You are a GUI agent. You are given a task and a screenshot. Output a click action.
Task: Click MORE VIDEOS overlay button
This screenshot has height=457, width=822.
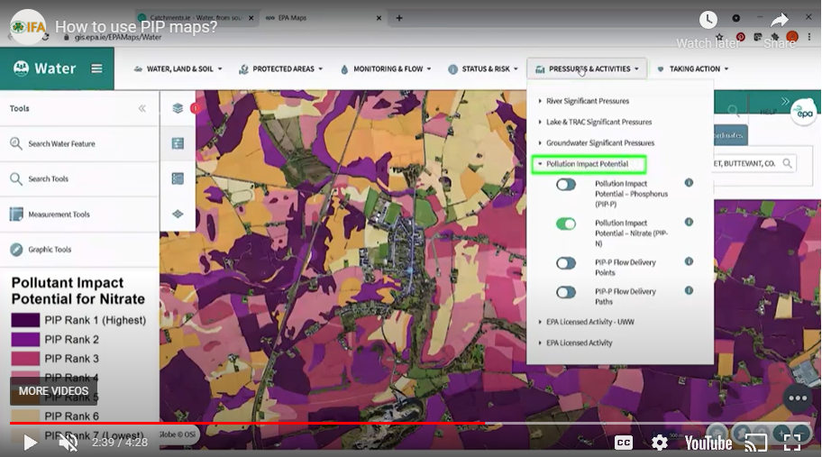(x=53, y=391)
